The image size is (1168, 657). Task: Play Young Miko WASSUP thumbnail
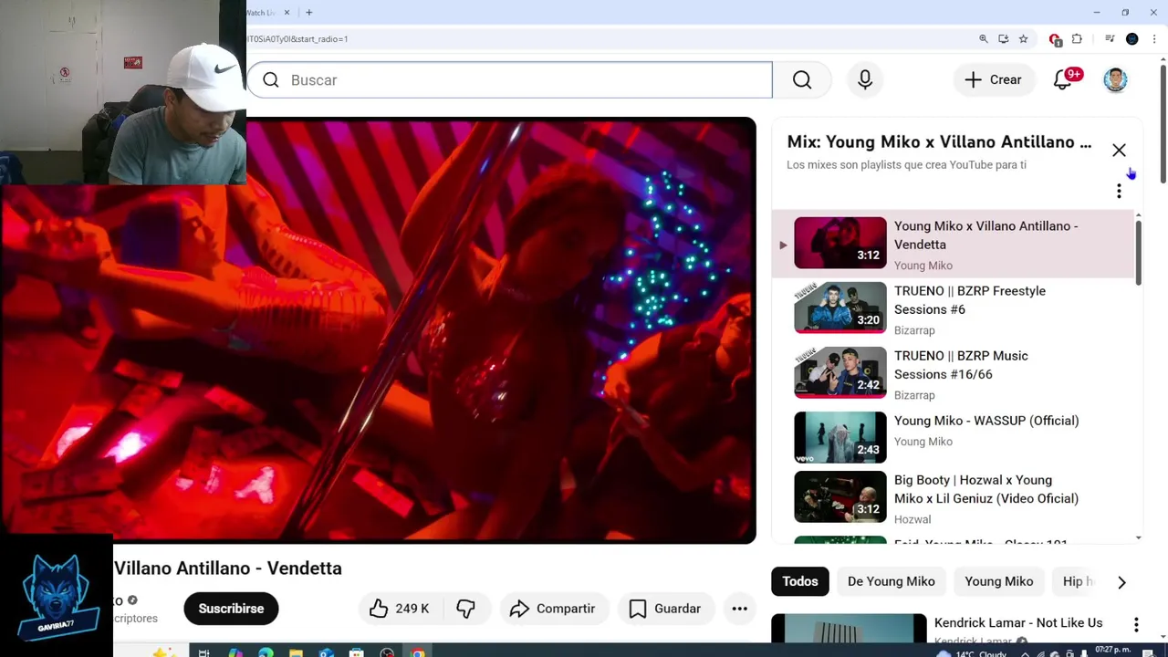[x=840, y=437]
